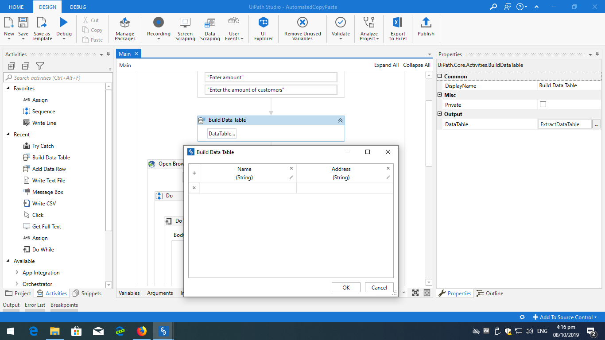605x340 pixels.
Task: Open the activities filter funnel
Action: 40,66
